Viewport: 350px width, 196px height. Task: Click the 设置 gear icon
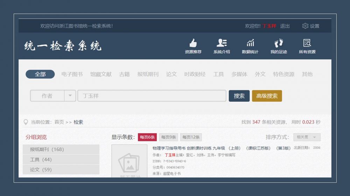pos(305,26)
